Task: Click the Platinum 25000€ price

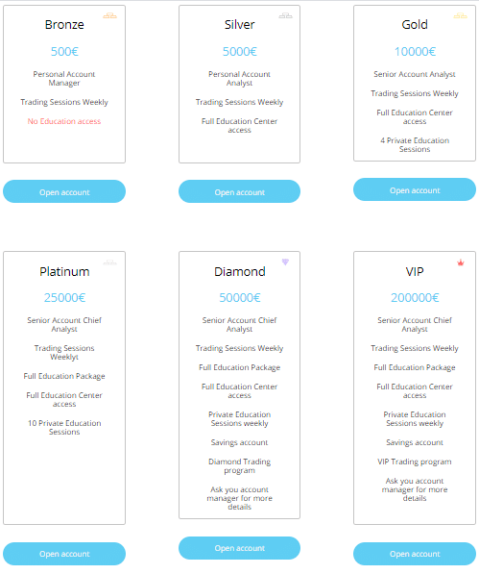Action: click(x=64, y=298)
